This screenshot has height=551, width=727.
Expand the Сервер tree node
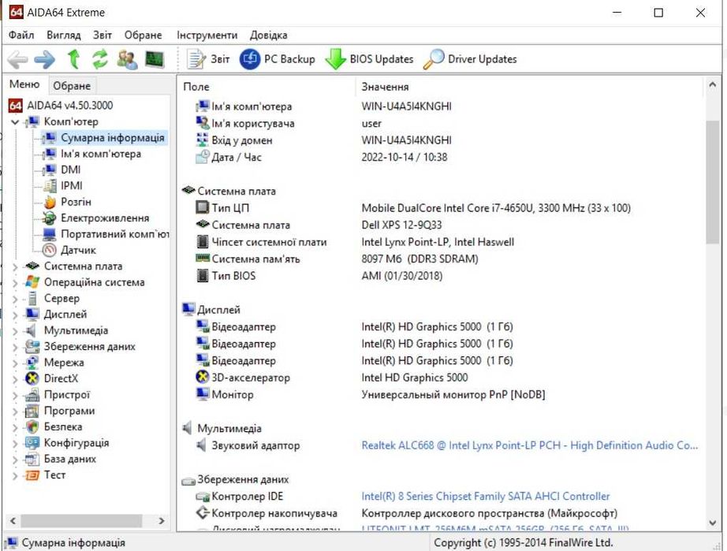[x=15, y=299]
